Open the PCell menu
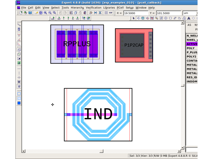 pos(120,8)
